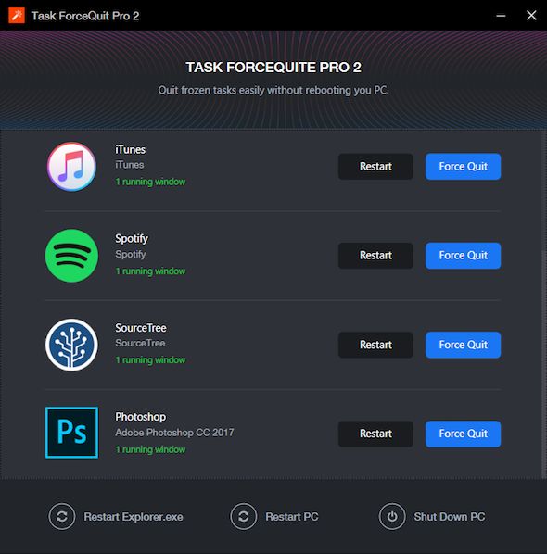Image resolution: width=547 pixels, height=554 pixels.
Task: Click the Restart Explorer.exe circular arrows icon
Action: [x=62, y=517]
